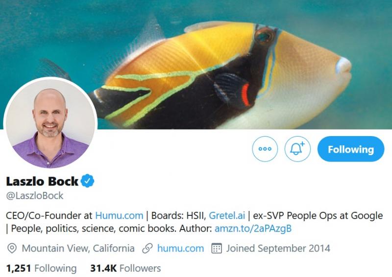The height and width of the screenshot is (277, 392).
Task: Show the 1,251 Following list
Action: pyautogui.click(x=41, y=268)
